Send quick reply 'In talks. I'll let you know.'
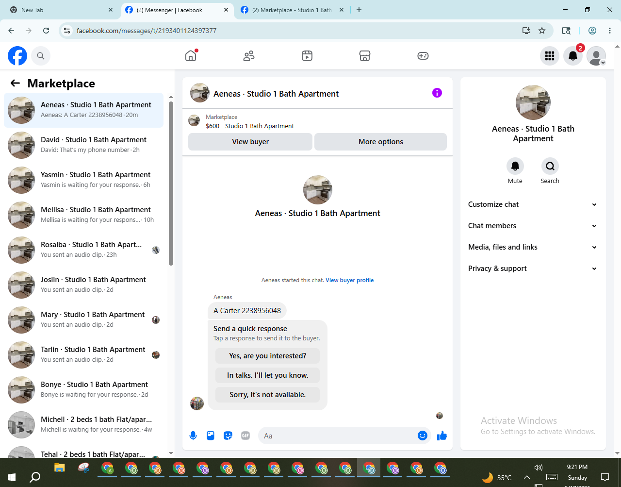 click(268, 375)
